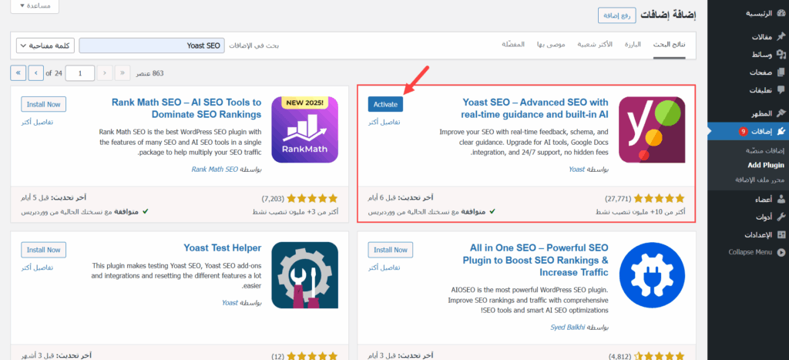Select the Add Plugin submenu item

(x=765, y=165)
